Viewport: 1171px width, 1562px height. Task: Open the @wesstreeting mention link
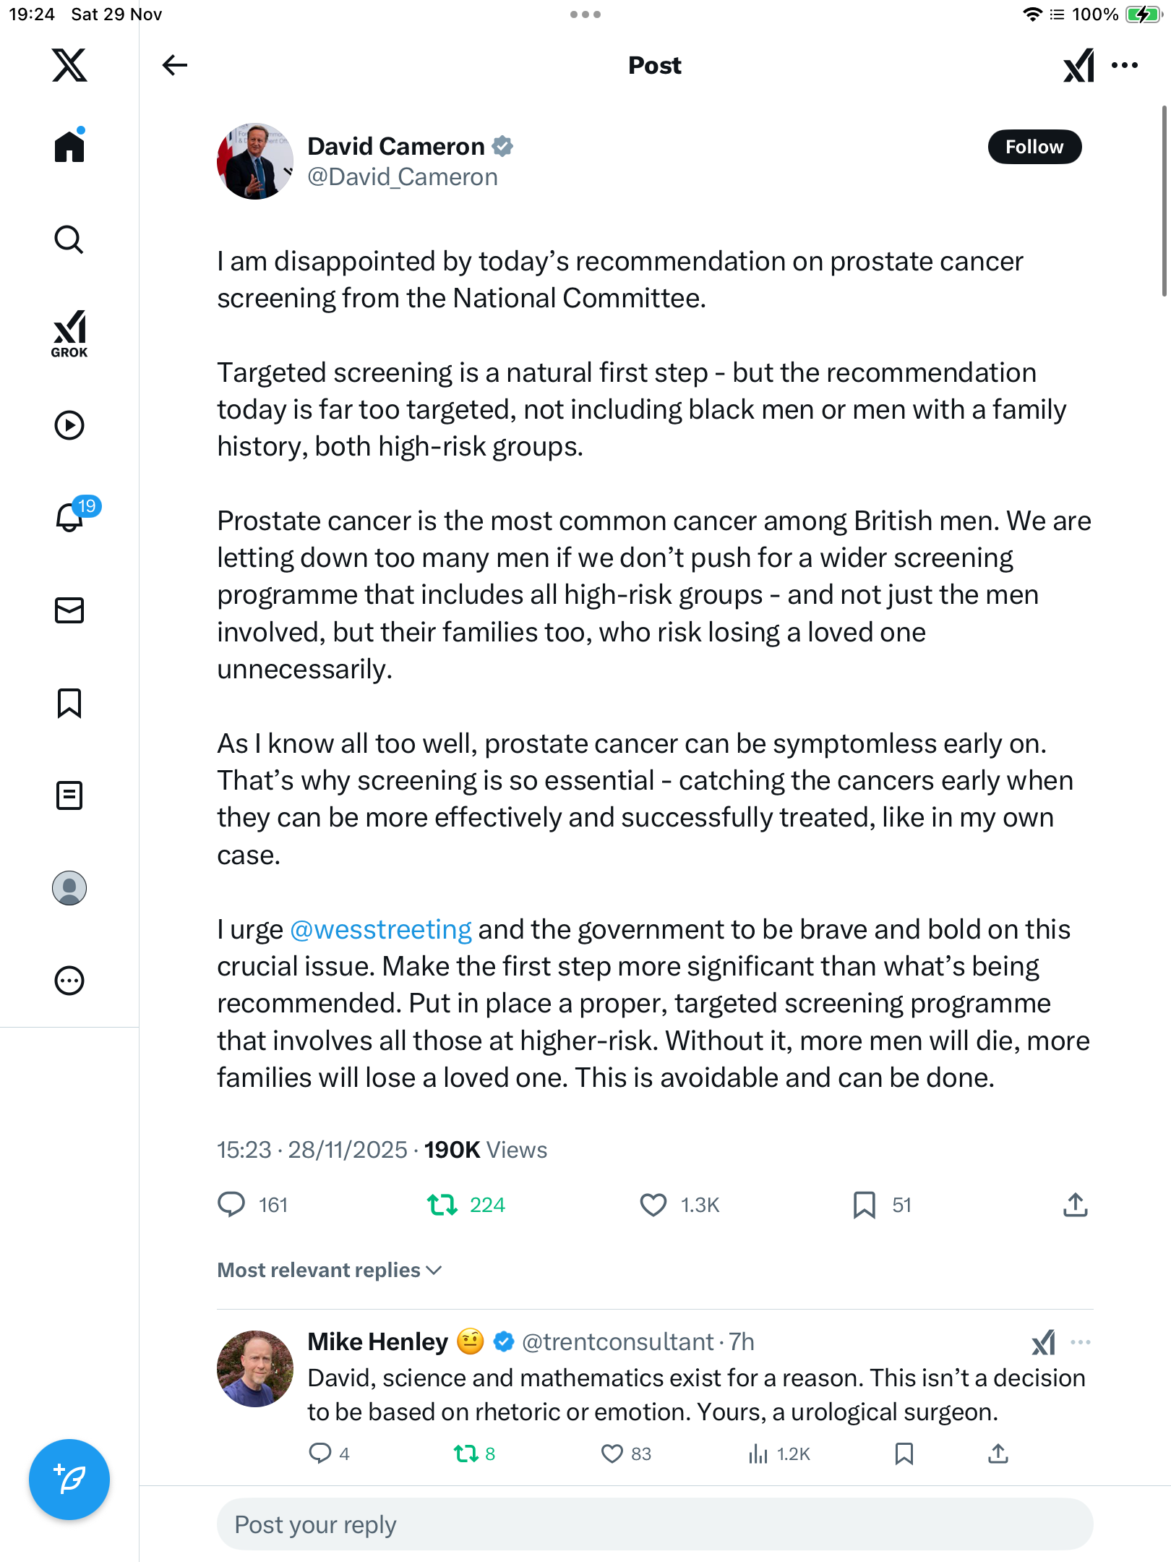(380, 929)
